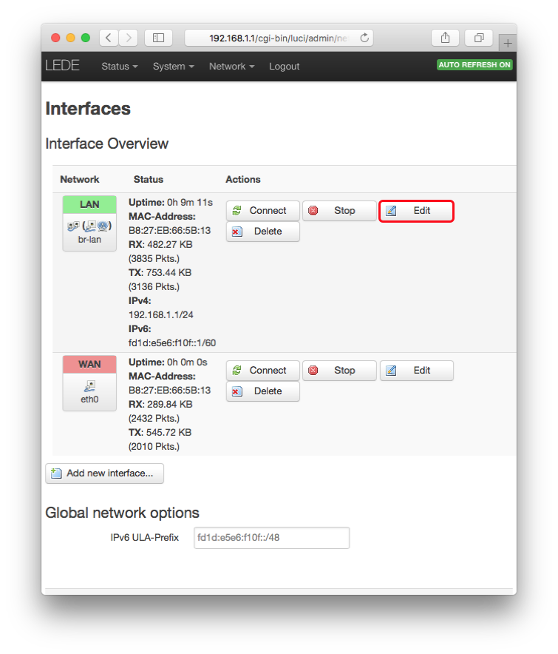Click the 192.168.1.1 address bar
This screenshot has width=558, height=654.
point(279,38)
